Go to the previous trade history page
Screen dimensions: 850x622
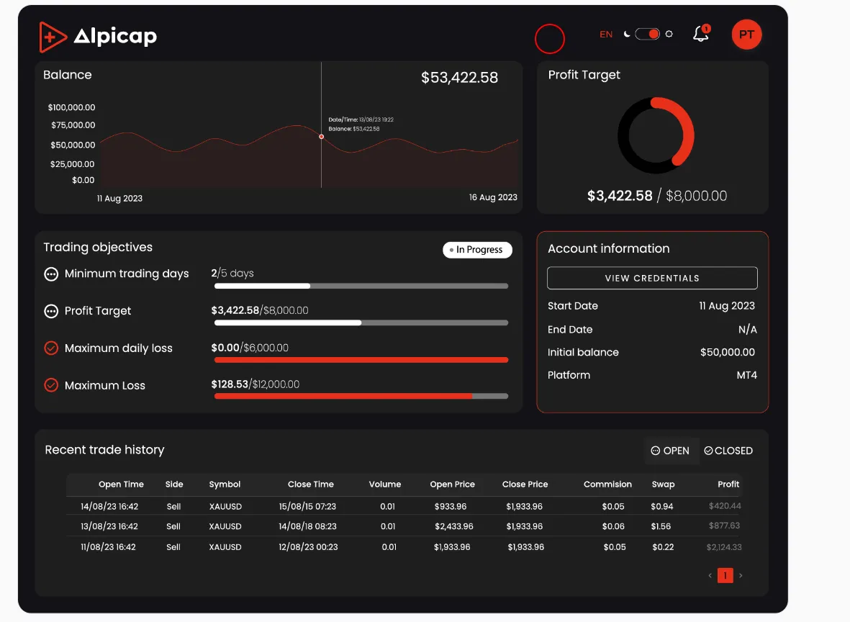coord(710,575)
